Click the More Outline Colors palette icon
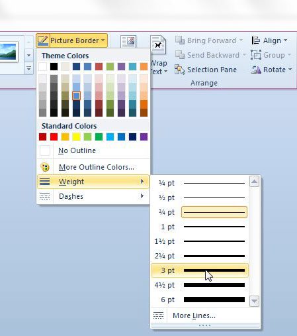The width and height of the screenshot is (297, 336). [45, 167]
